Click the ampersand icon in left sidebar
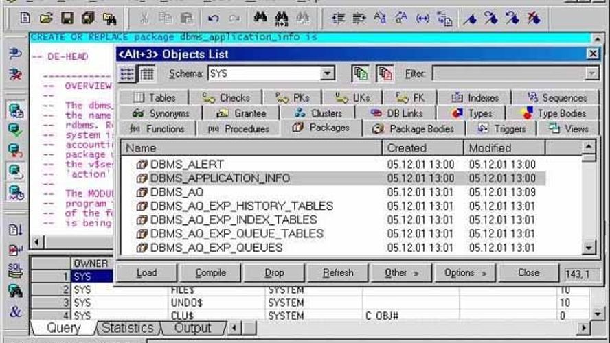610x343 pixels. [15, 311]
